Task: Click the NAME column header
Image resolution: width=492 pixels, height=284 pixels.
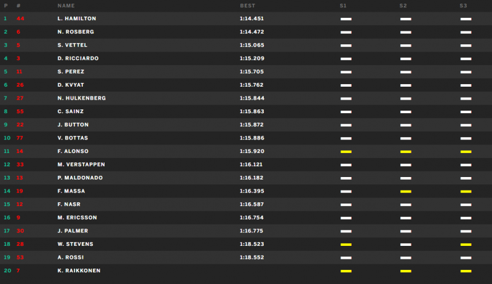Action: [66, 6]
